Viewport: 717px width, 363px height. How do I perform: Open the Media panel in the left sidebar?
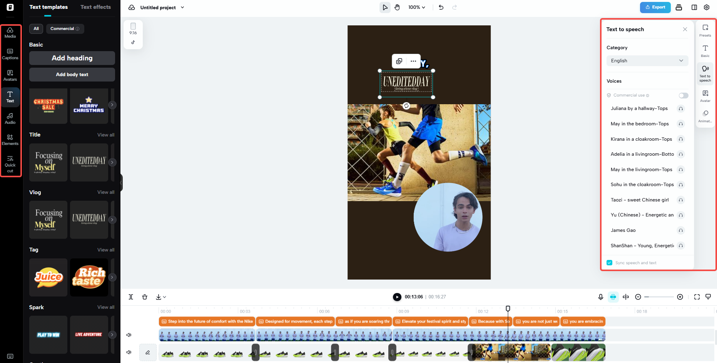(10, 33)
